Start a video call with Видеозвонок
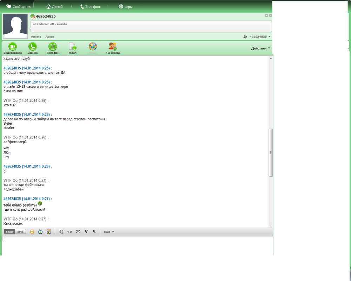This screenshot has height=281, width=351. tap(13, 46)
